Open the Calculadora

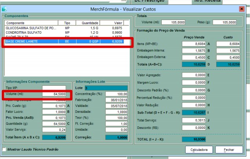coord(199,150)
